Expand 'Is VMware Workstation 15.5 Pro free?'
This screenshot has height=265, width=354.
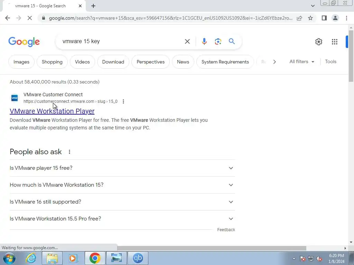(122, 219)
